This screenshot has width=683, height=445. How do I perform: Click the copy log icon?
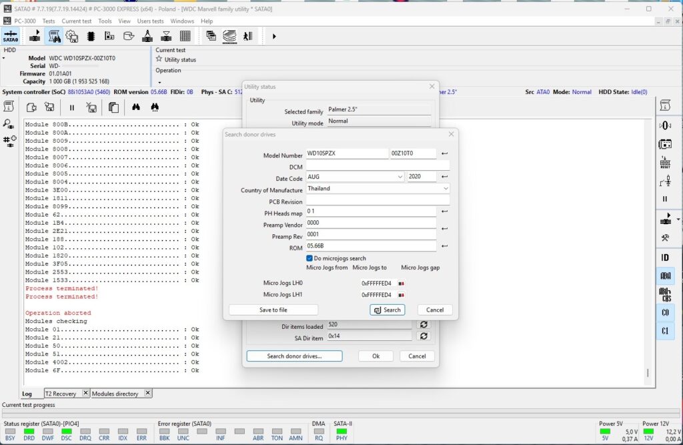coord(113,107)
